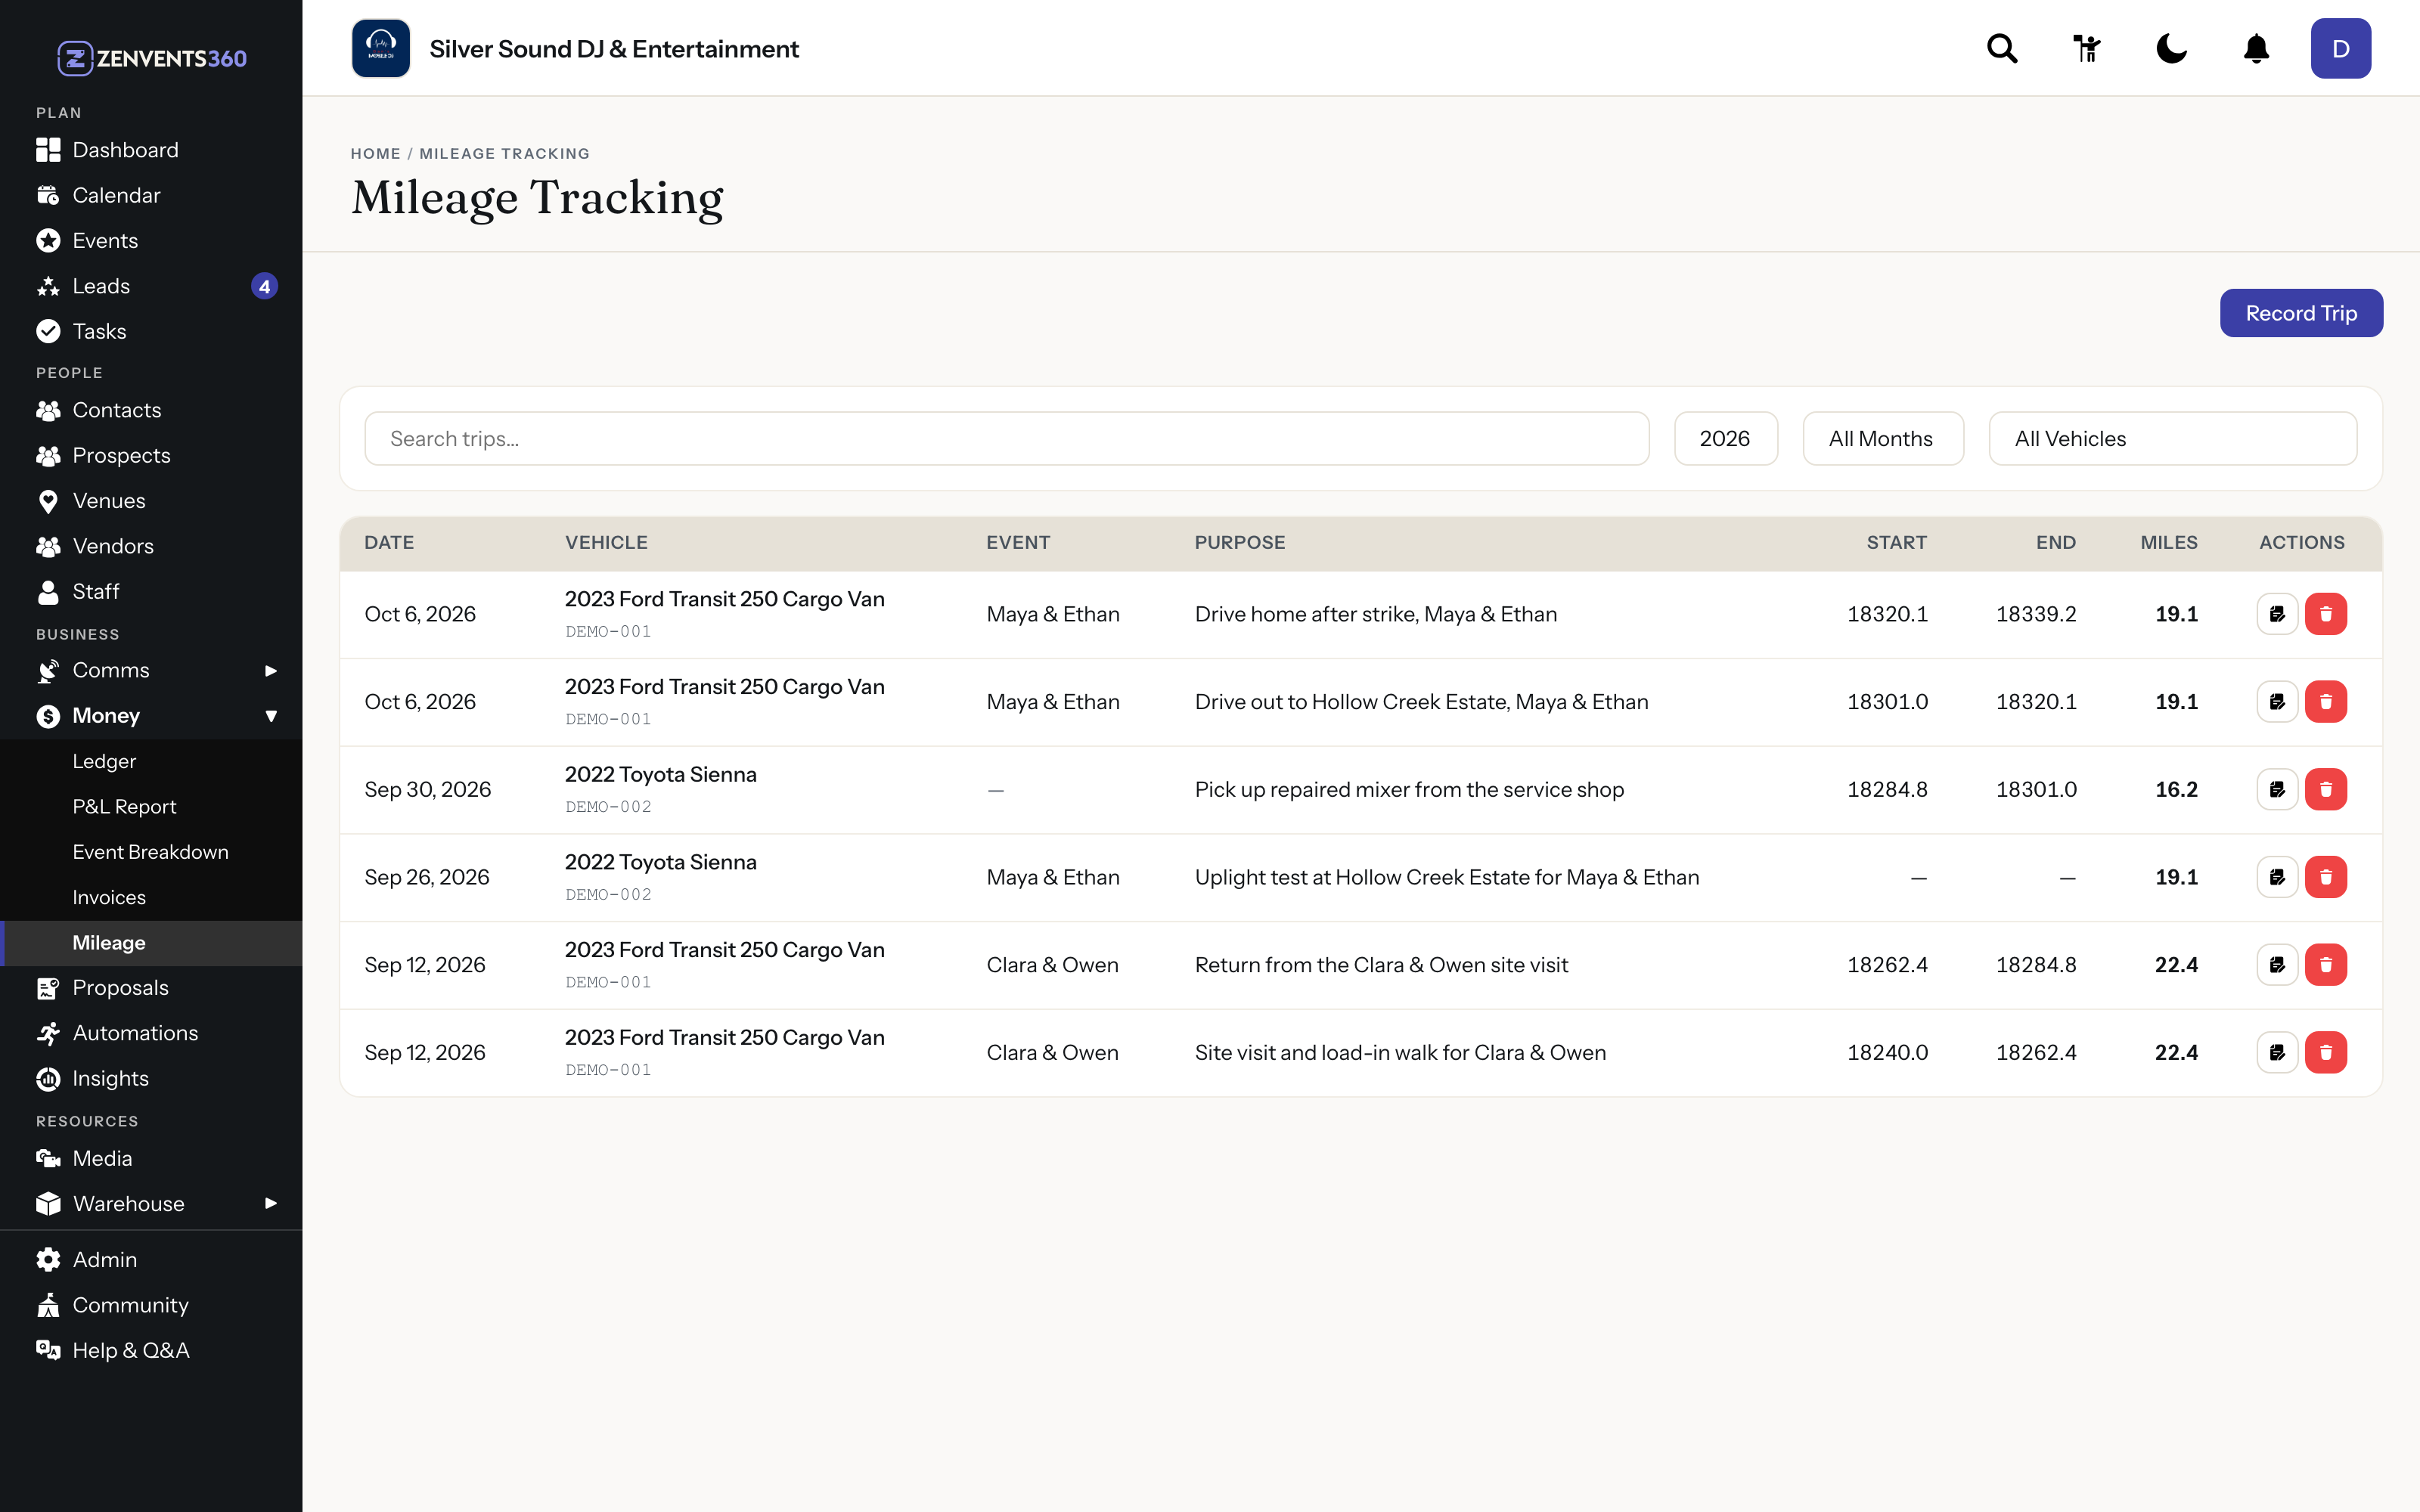Expand the Comms sidebar section
This screenshot has height=1512, width=2420.
151,670
